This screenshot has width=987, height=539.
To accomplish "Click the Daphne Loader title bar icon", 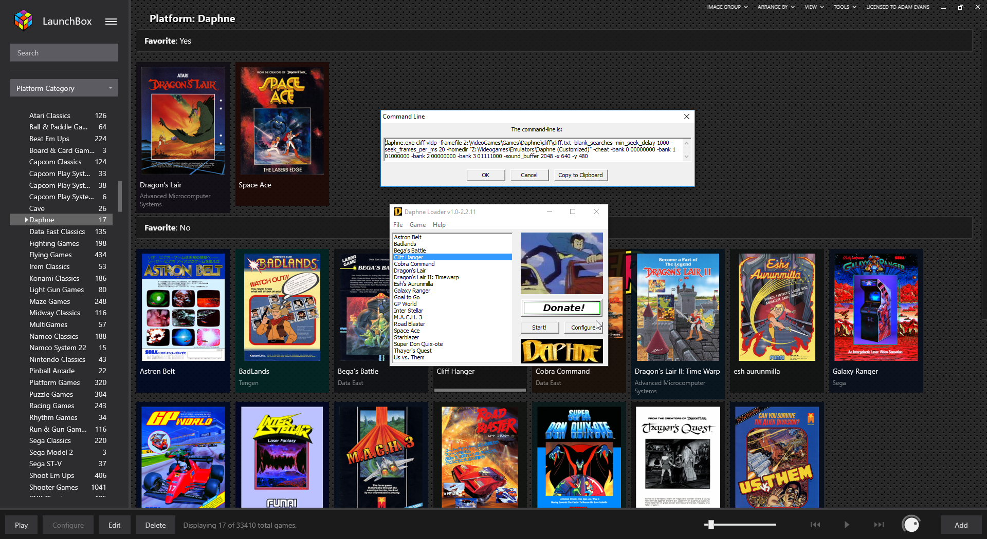I will 398,211.
